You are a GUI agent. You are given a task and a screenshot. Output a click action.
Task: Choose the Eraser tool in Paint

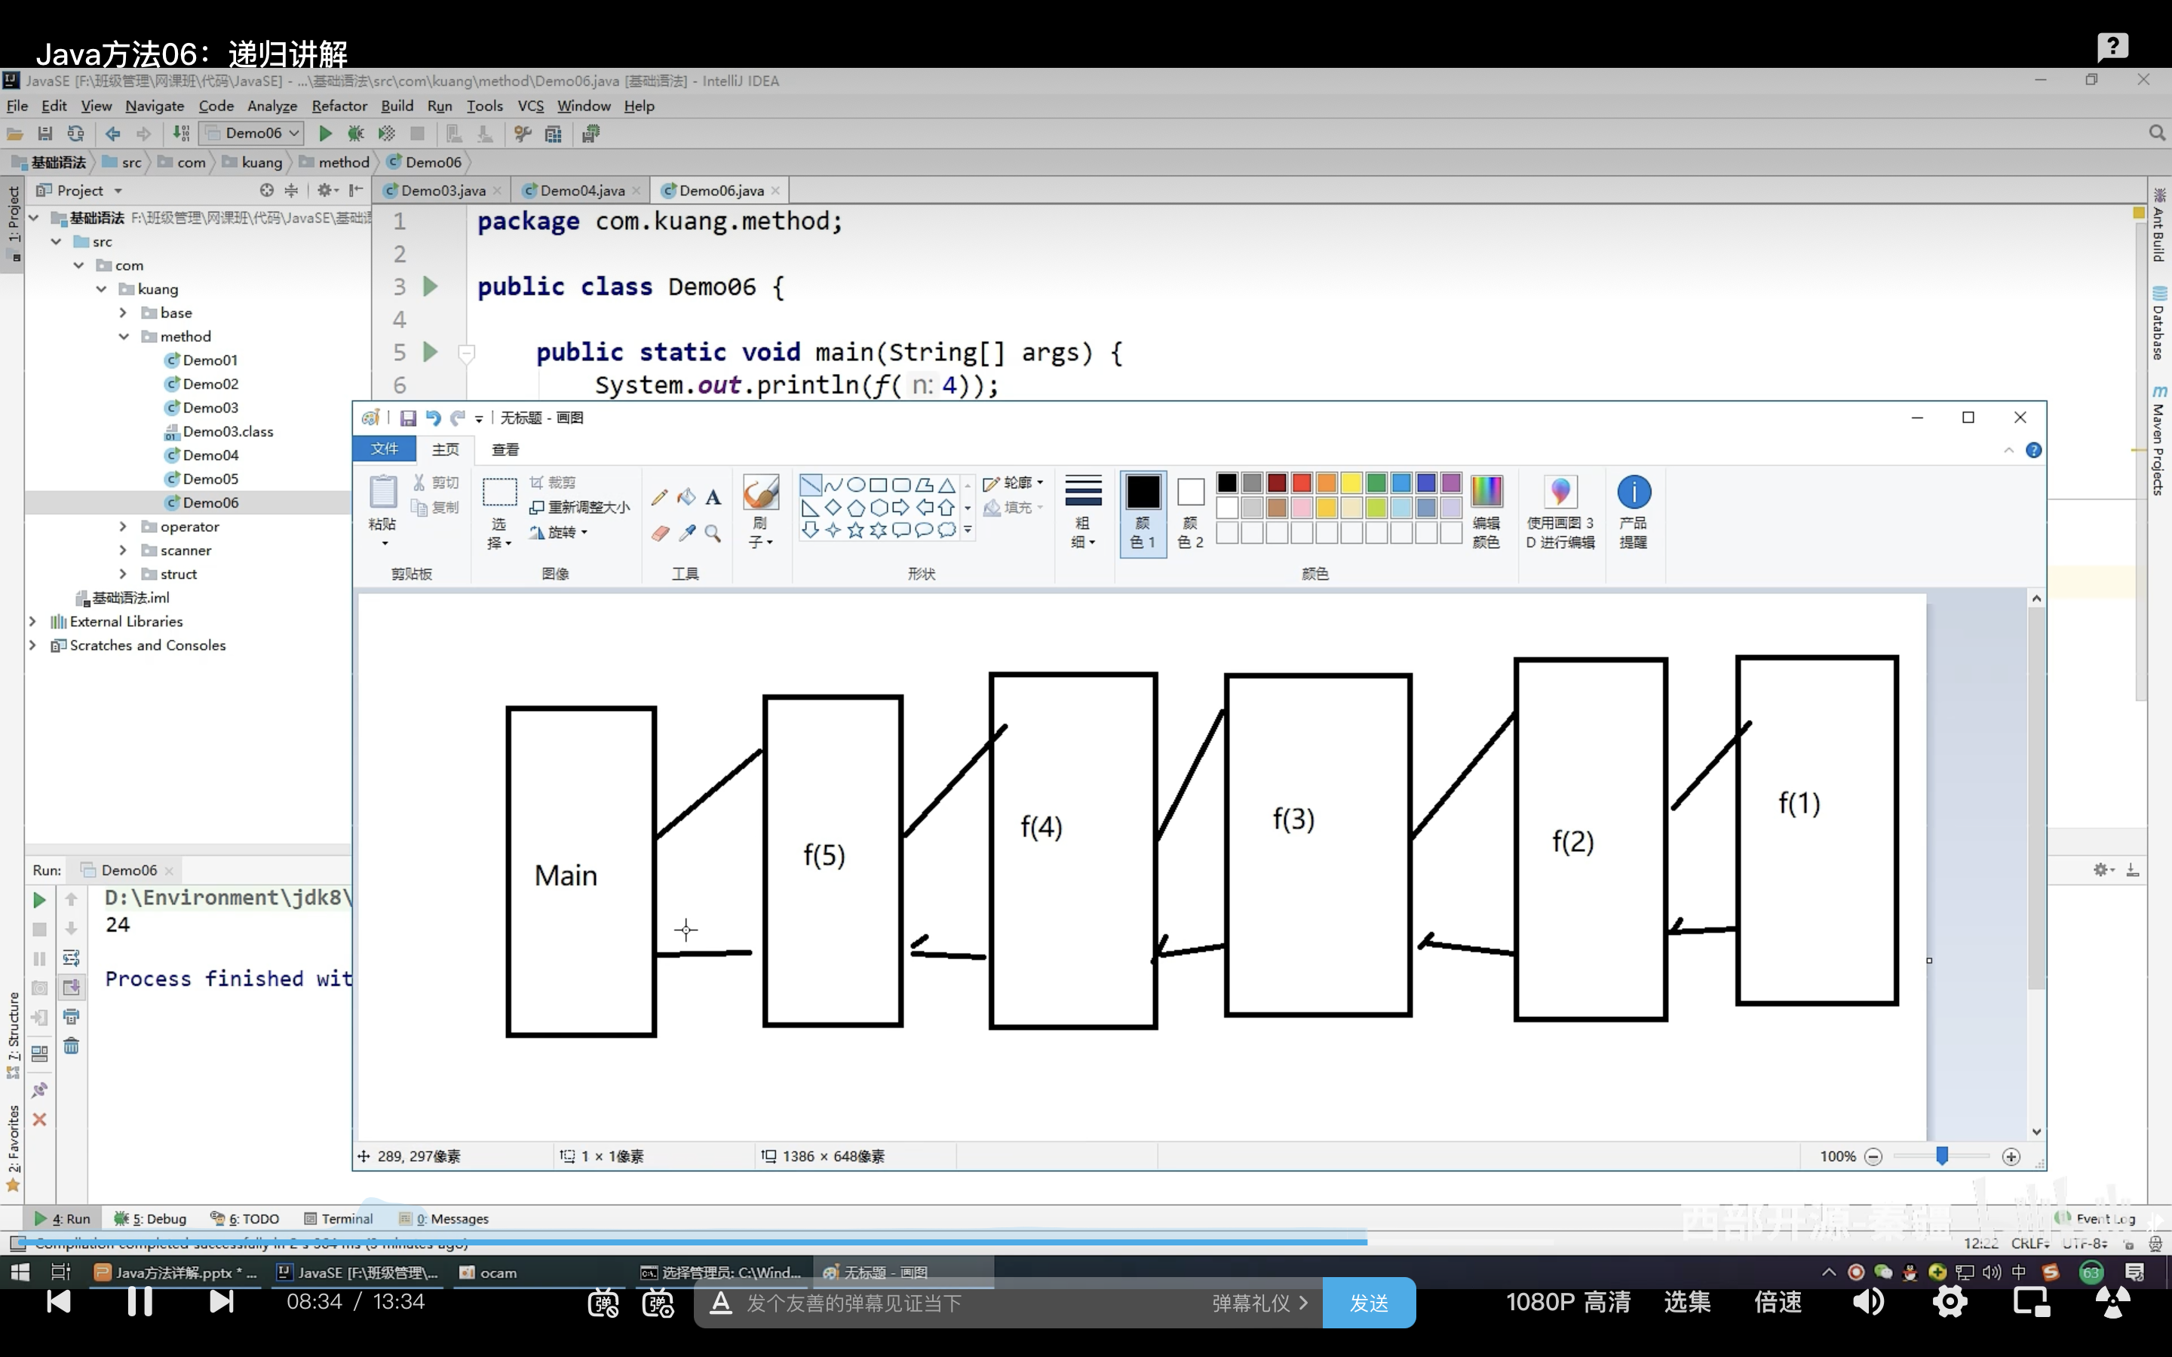(660, 533)
